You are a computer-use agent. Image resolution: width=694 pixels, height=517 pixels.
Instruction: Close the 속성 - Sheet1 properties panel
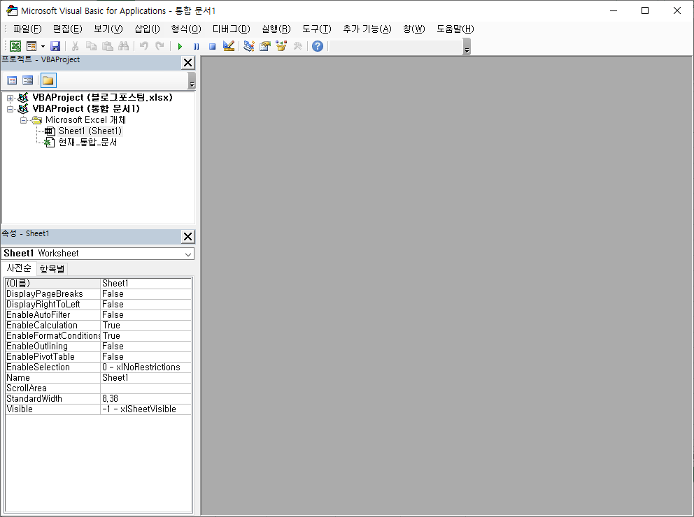188,236
